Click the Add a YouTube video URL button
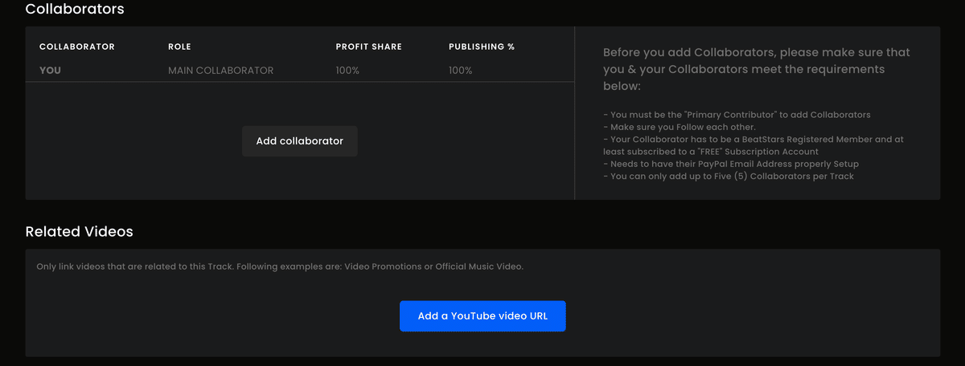965x366 pixels. coord(482,316)
